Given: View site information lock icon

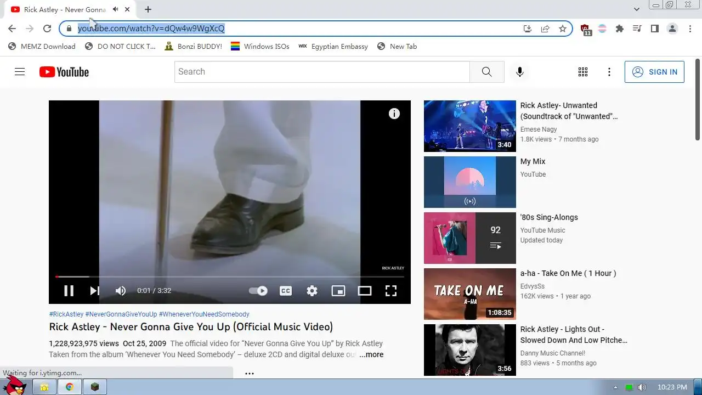Looking at the screenshot, I should click(69, 29).
